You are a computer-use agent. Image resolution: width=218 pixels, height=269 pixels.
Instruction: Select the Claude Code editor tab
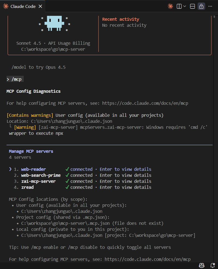pyautogui.click(x=22, y=6)
